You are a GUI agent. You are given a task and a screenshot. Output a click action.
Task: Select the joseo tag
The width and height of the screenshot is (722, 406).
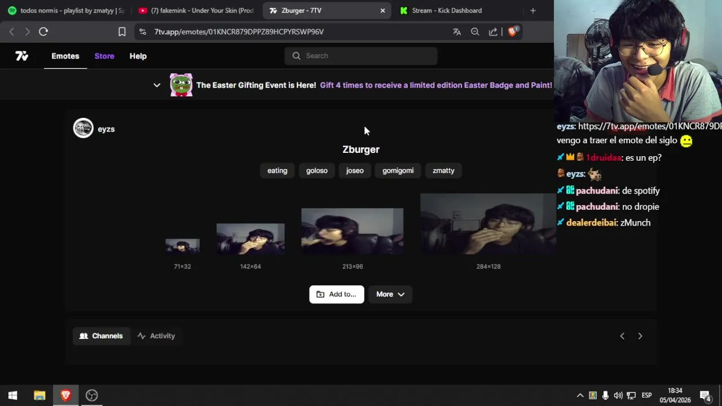[x=355, y=170]
